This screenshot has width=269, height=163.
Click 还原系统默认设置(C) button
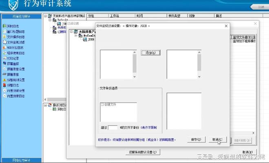pos(143,152)
